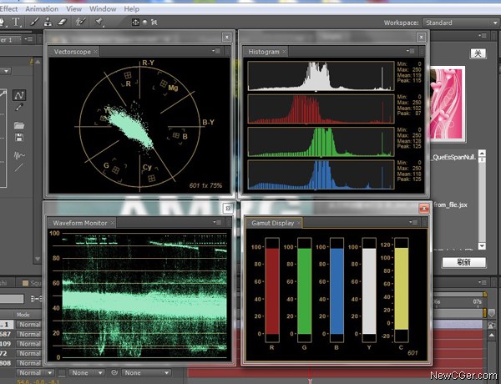Screen dimensions: 501x384
Task: Click the left panel's small dropdown arrow
Action: (6, 71)
